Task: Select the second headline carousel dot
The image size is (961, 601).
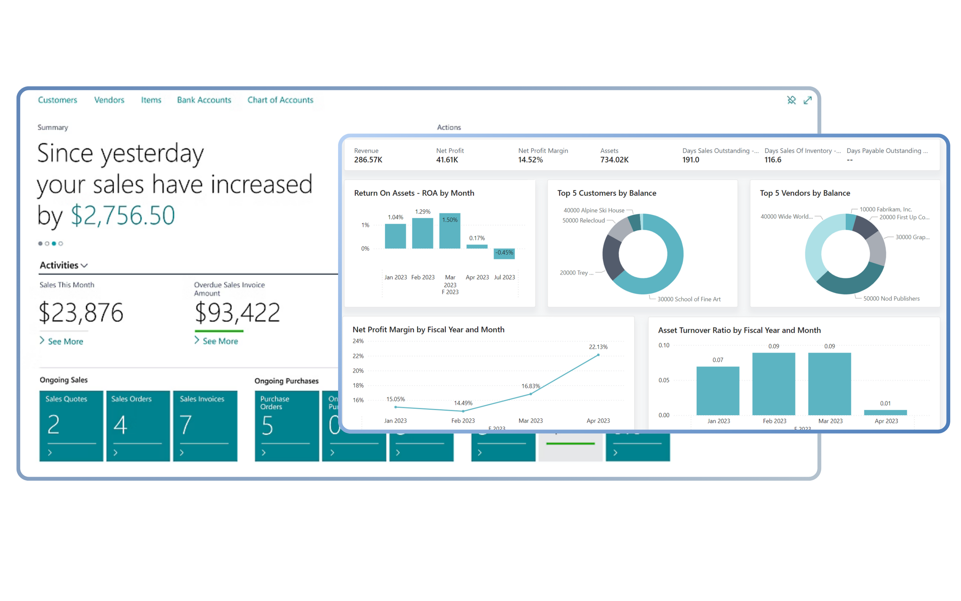Action: click(47, 243)
